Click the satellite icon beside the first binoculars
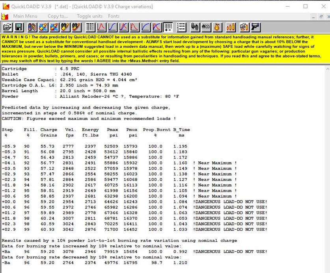The image size is (330, 273). (x=54, y=27)
